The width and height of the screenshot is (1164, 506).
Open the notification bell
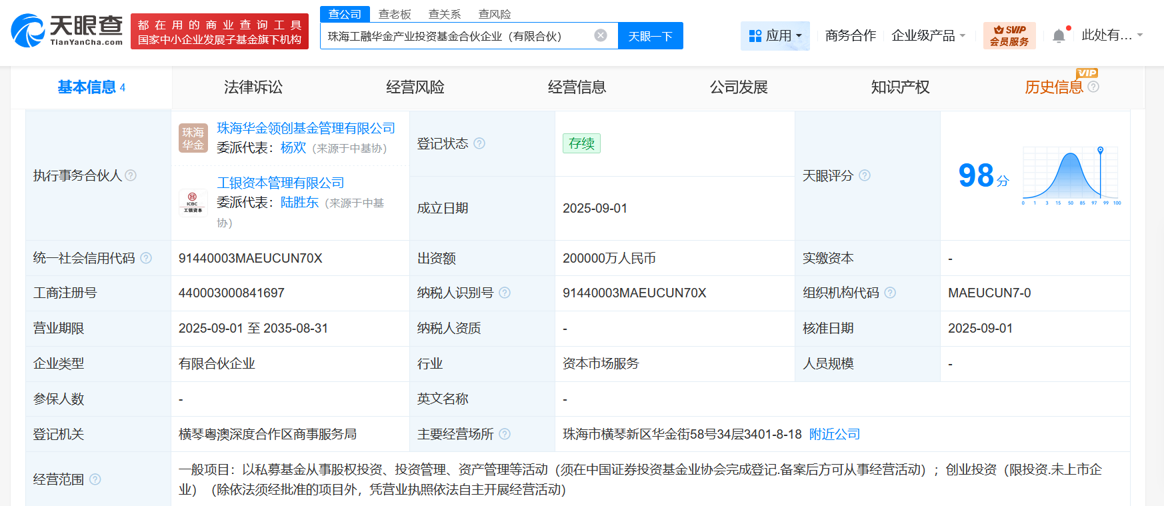tap(1059, 36)
